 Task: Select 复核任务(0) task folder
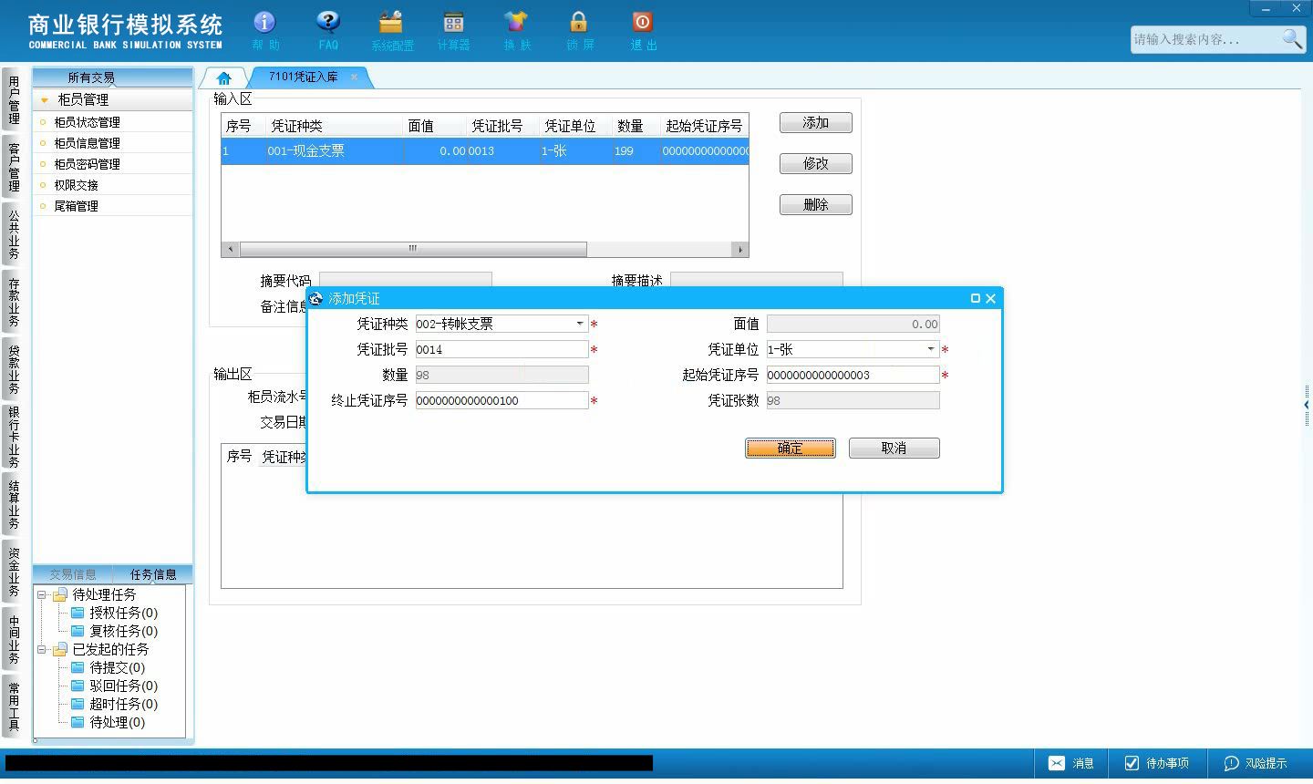click(114, 631)
